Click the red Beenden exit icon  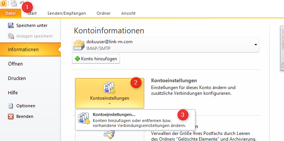11,116
